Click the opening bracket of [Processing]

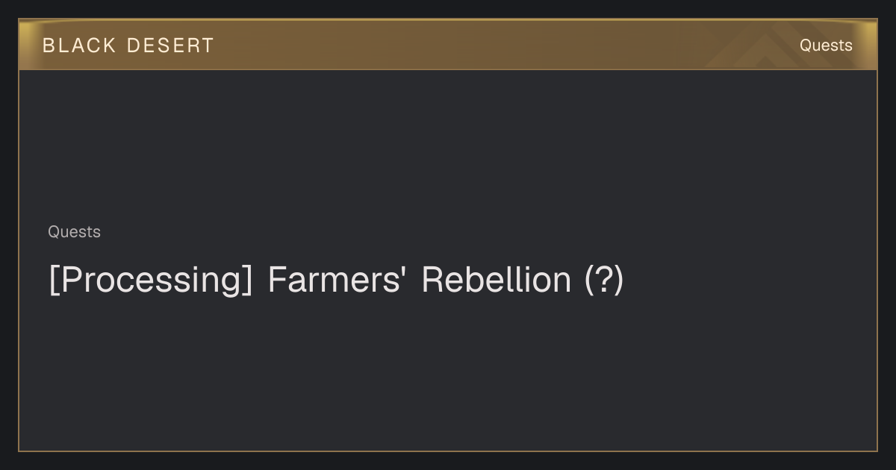pos(52,281)
